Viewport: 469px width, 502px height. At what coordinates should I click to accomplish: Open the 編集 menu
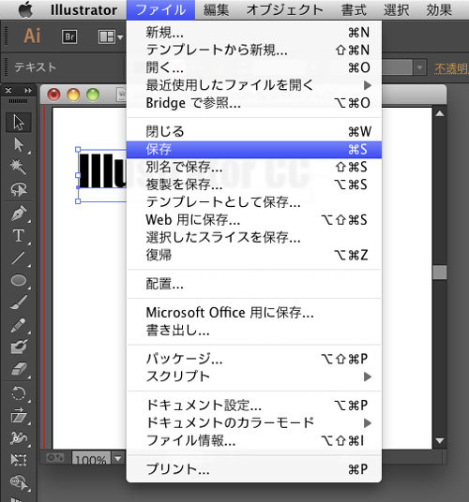(x=216, y=10)
